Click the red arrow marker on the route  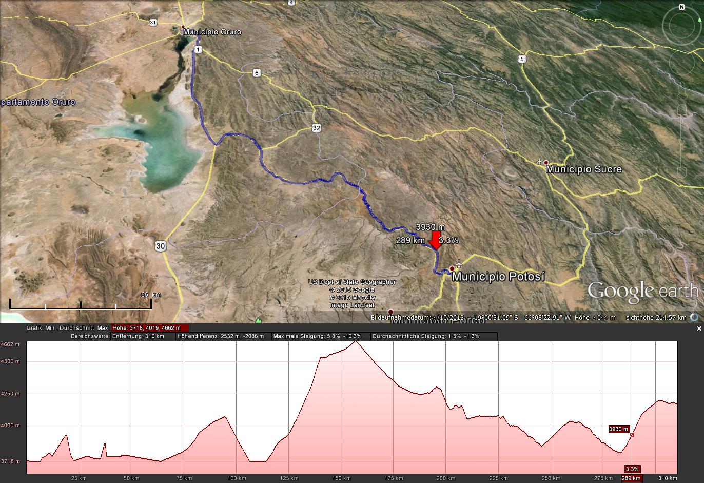(435, 240)
